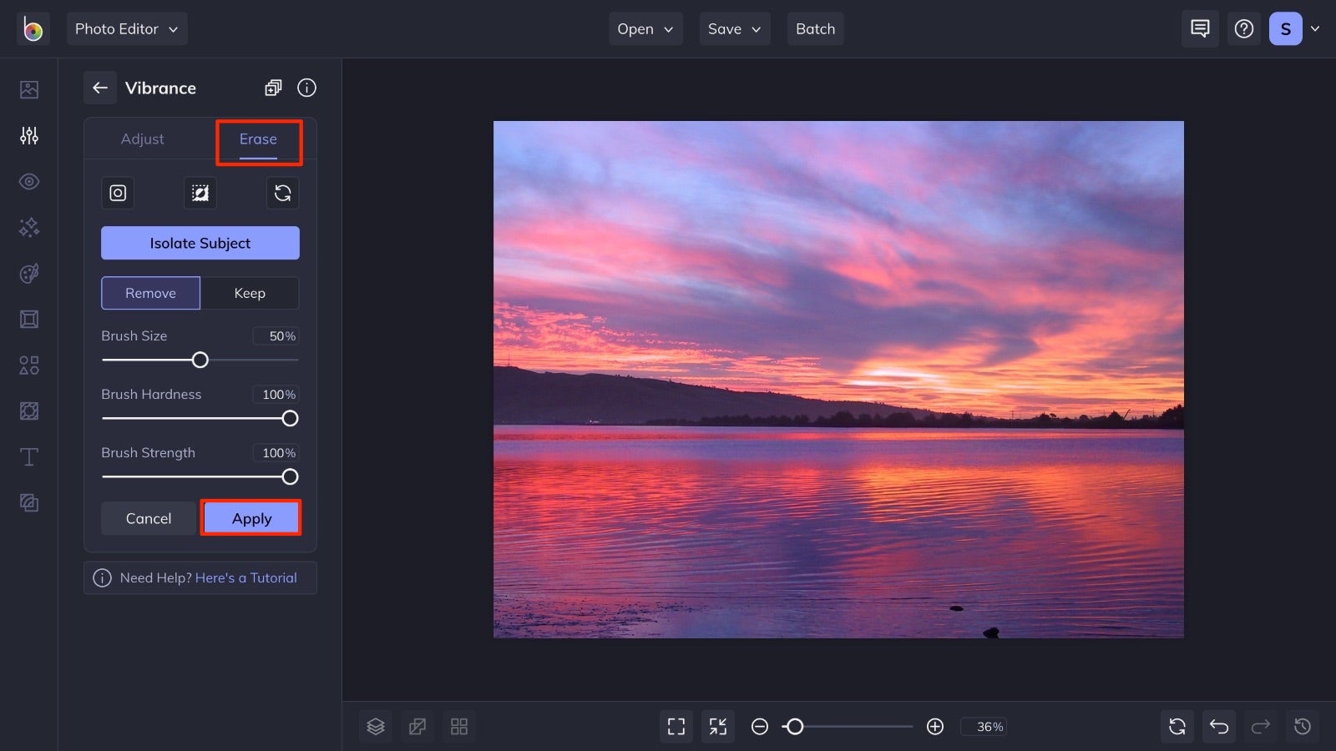Enable the Remove brush mode

coord(150,293)
